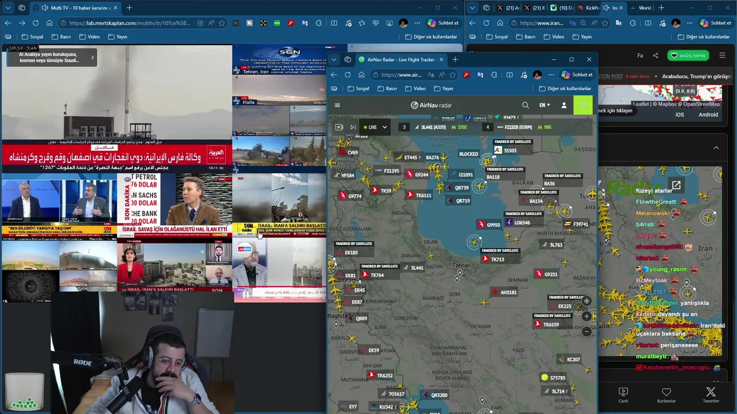Open the Canlı tab at the bottom
The height and width of the screenshot is (414, 737).
tap(623, 395)
